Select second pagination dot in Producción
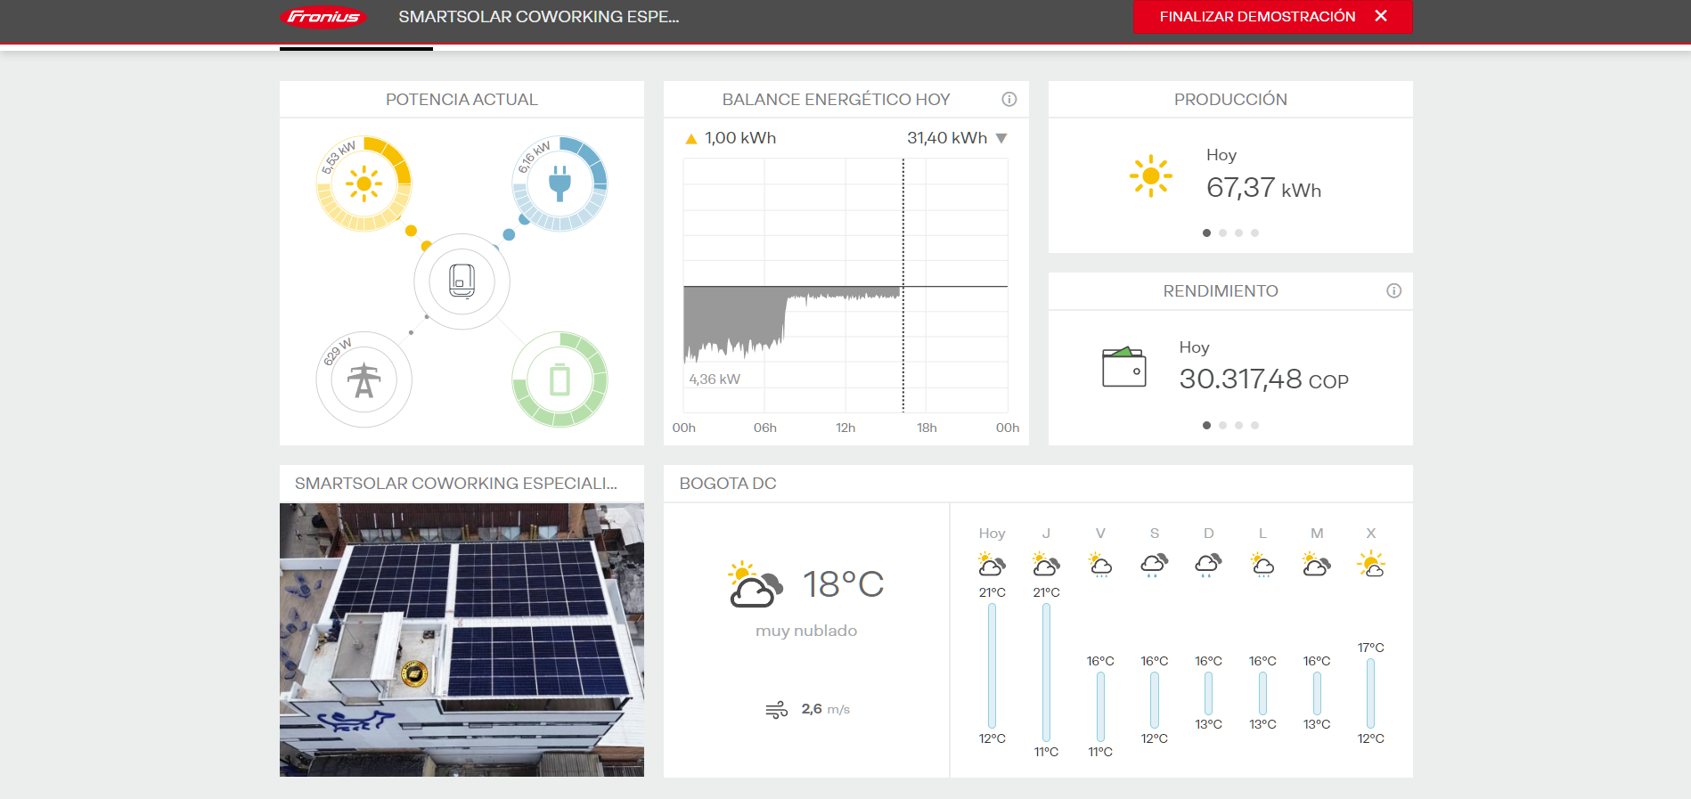This screenshot has height=799, width=1691. (1222, 233)
